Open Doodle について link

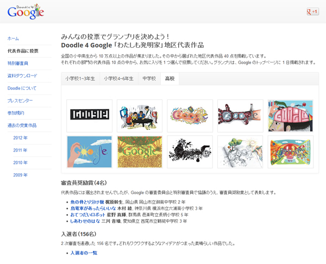tap(22, 88)
